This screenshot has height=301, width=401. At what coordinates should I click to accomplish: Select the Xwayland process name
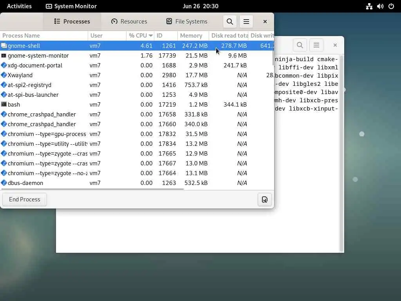click(20, 75)
